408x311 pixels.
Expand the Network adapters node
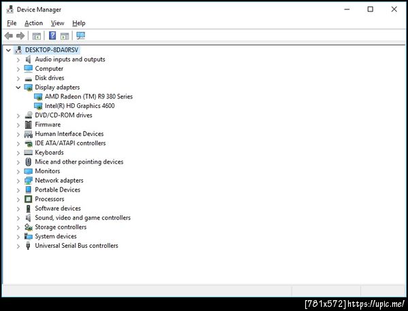click(18, 181)
